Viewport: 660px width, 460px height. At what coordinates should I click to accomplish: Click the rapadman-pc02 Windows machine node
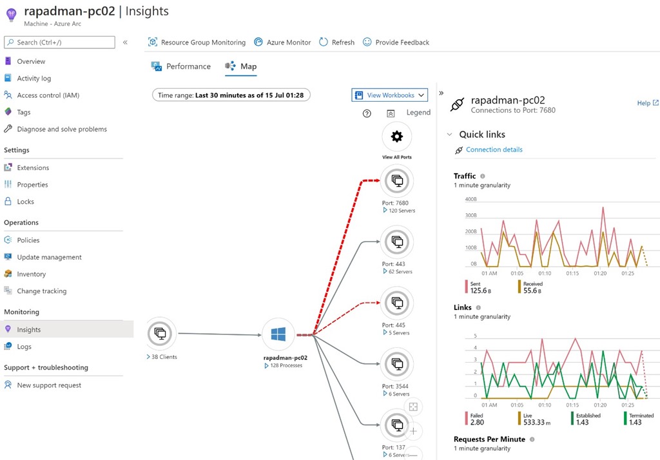click(278, 334)
